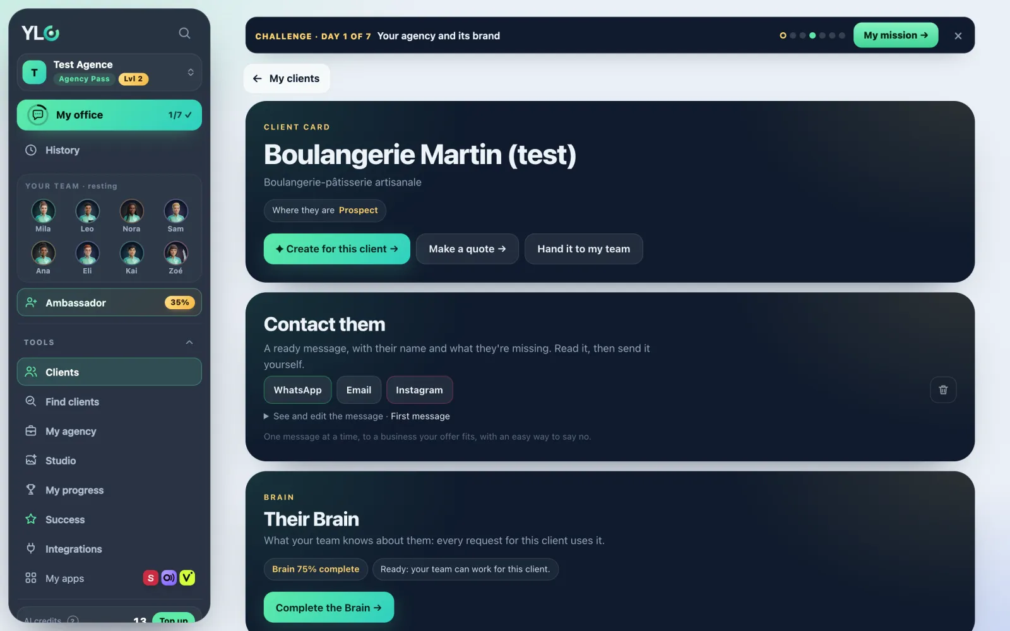Click Kai's avatar in team panel

(131, 253)
